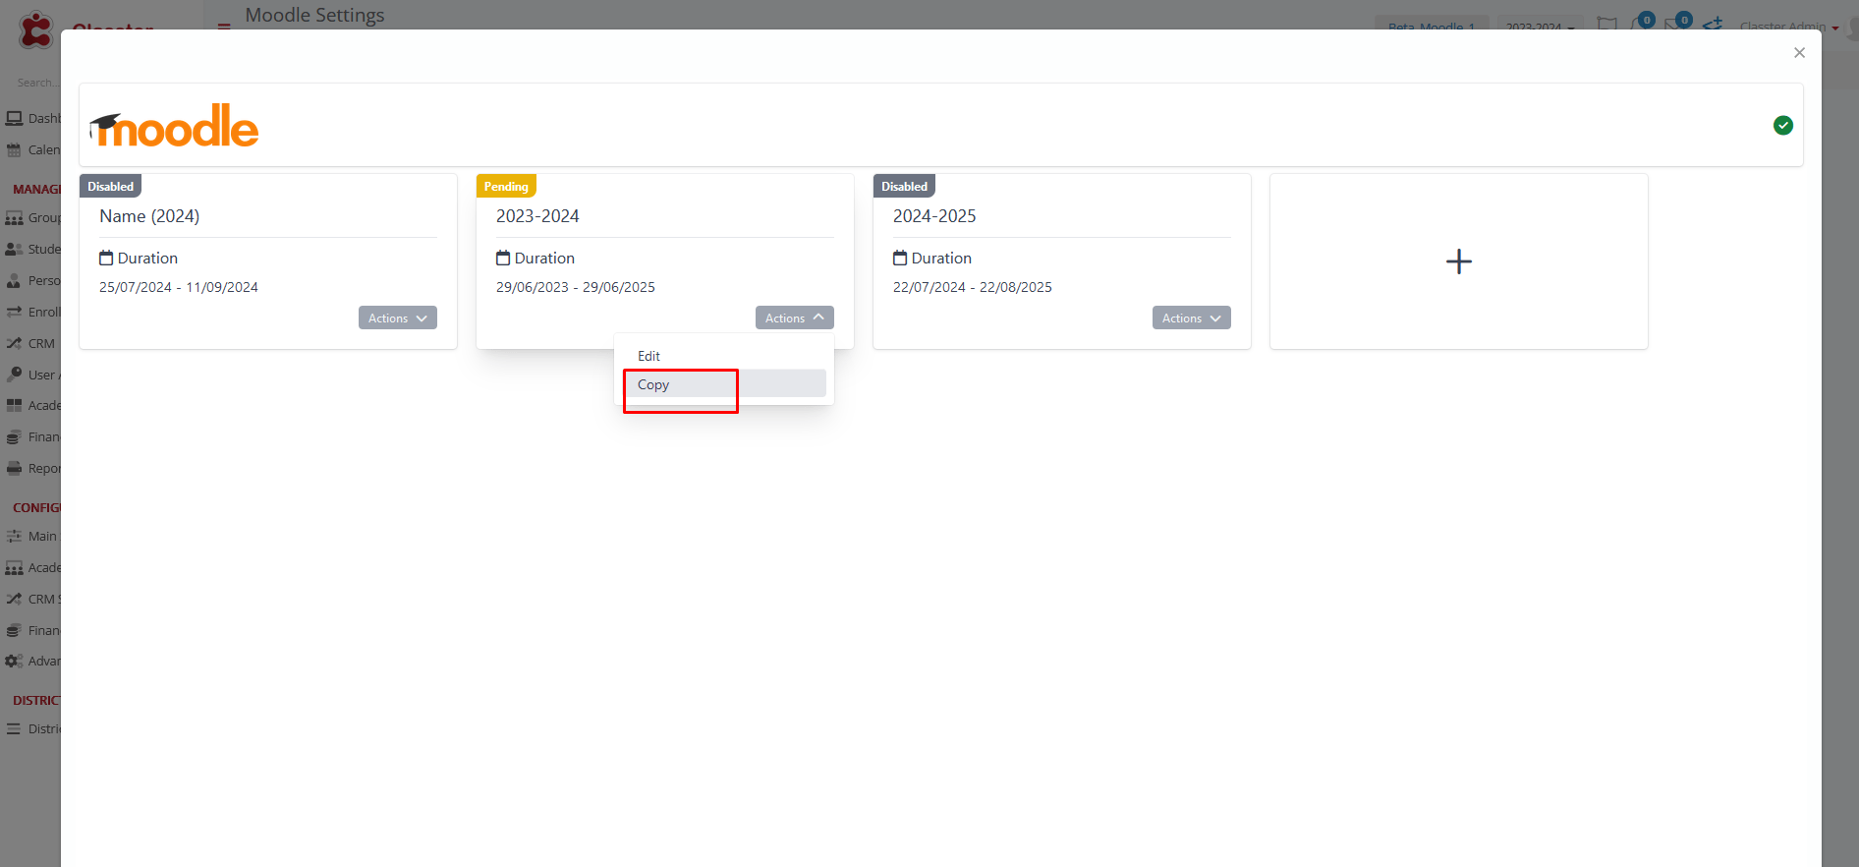
Task: Click the green checkmark status icon
Action: 1783,126
